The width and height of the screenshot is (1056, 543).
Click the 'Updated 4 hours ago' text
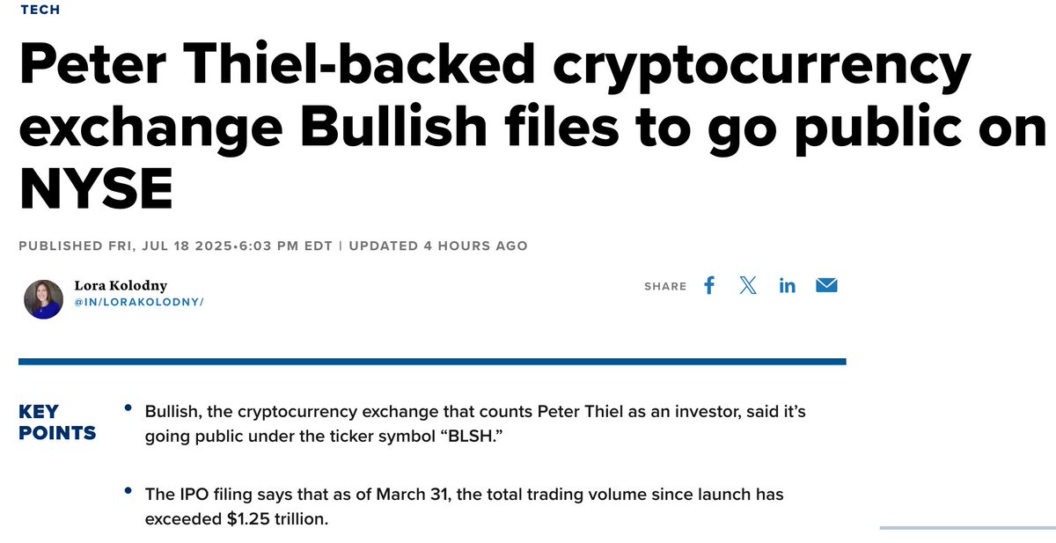click(438, 246)
